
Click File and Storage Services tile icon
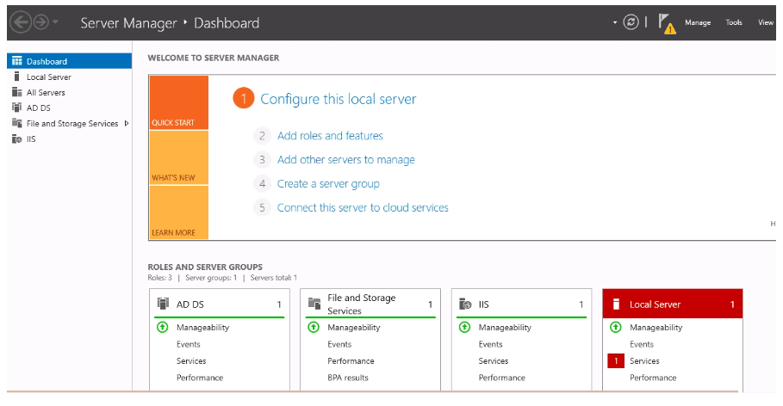[314, 304]
